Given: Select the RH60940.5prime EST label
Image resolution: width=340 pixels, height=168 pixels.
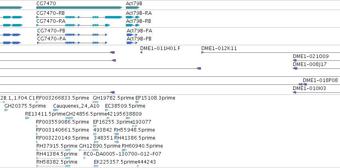Looking at the screenshot, I should coord(142,146).
